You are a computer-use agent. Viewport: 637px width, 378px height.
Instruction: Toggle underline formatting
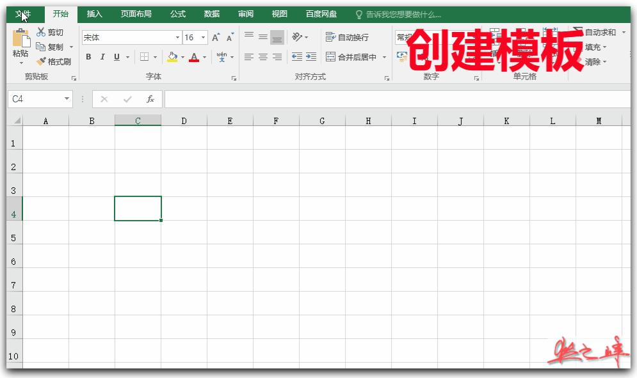coord(116,57)
